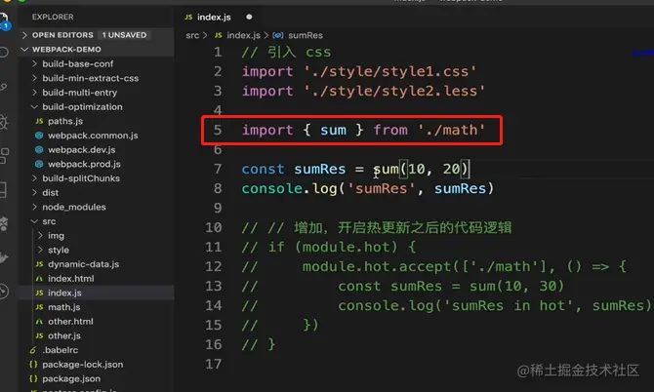Open other.js in the file tree
This screenshot has width=654, height=392.
click(64, 335)
